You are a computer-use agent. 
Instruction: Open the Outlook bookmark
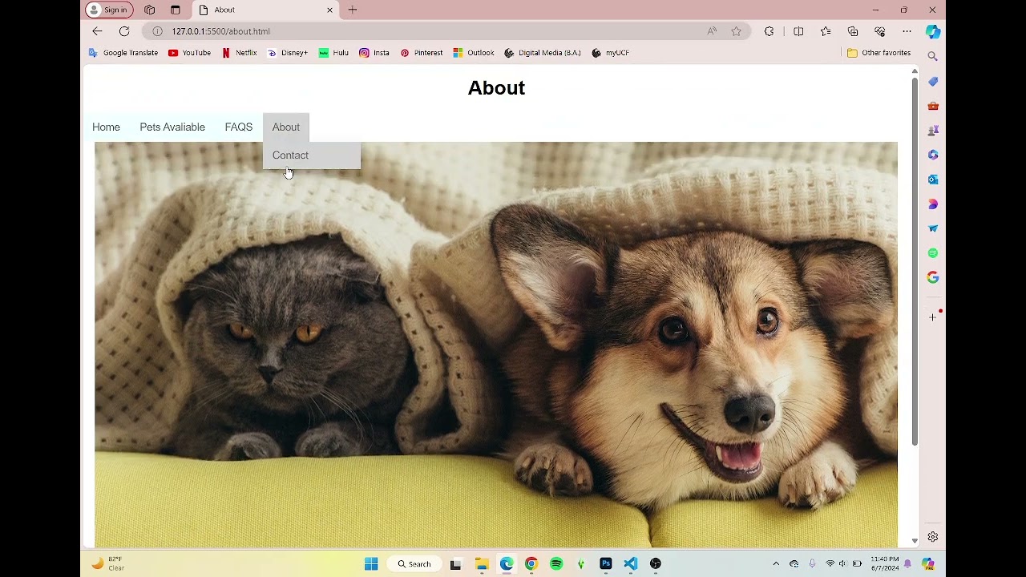(473, 53)
